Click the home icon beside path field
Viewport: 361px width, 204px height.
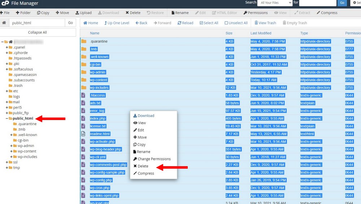[4, 23]
